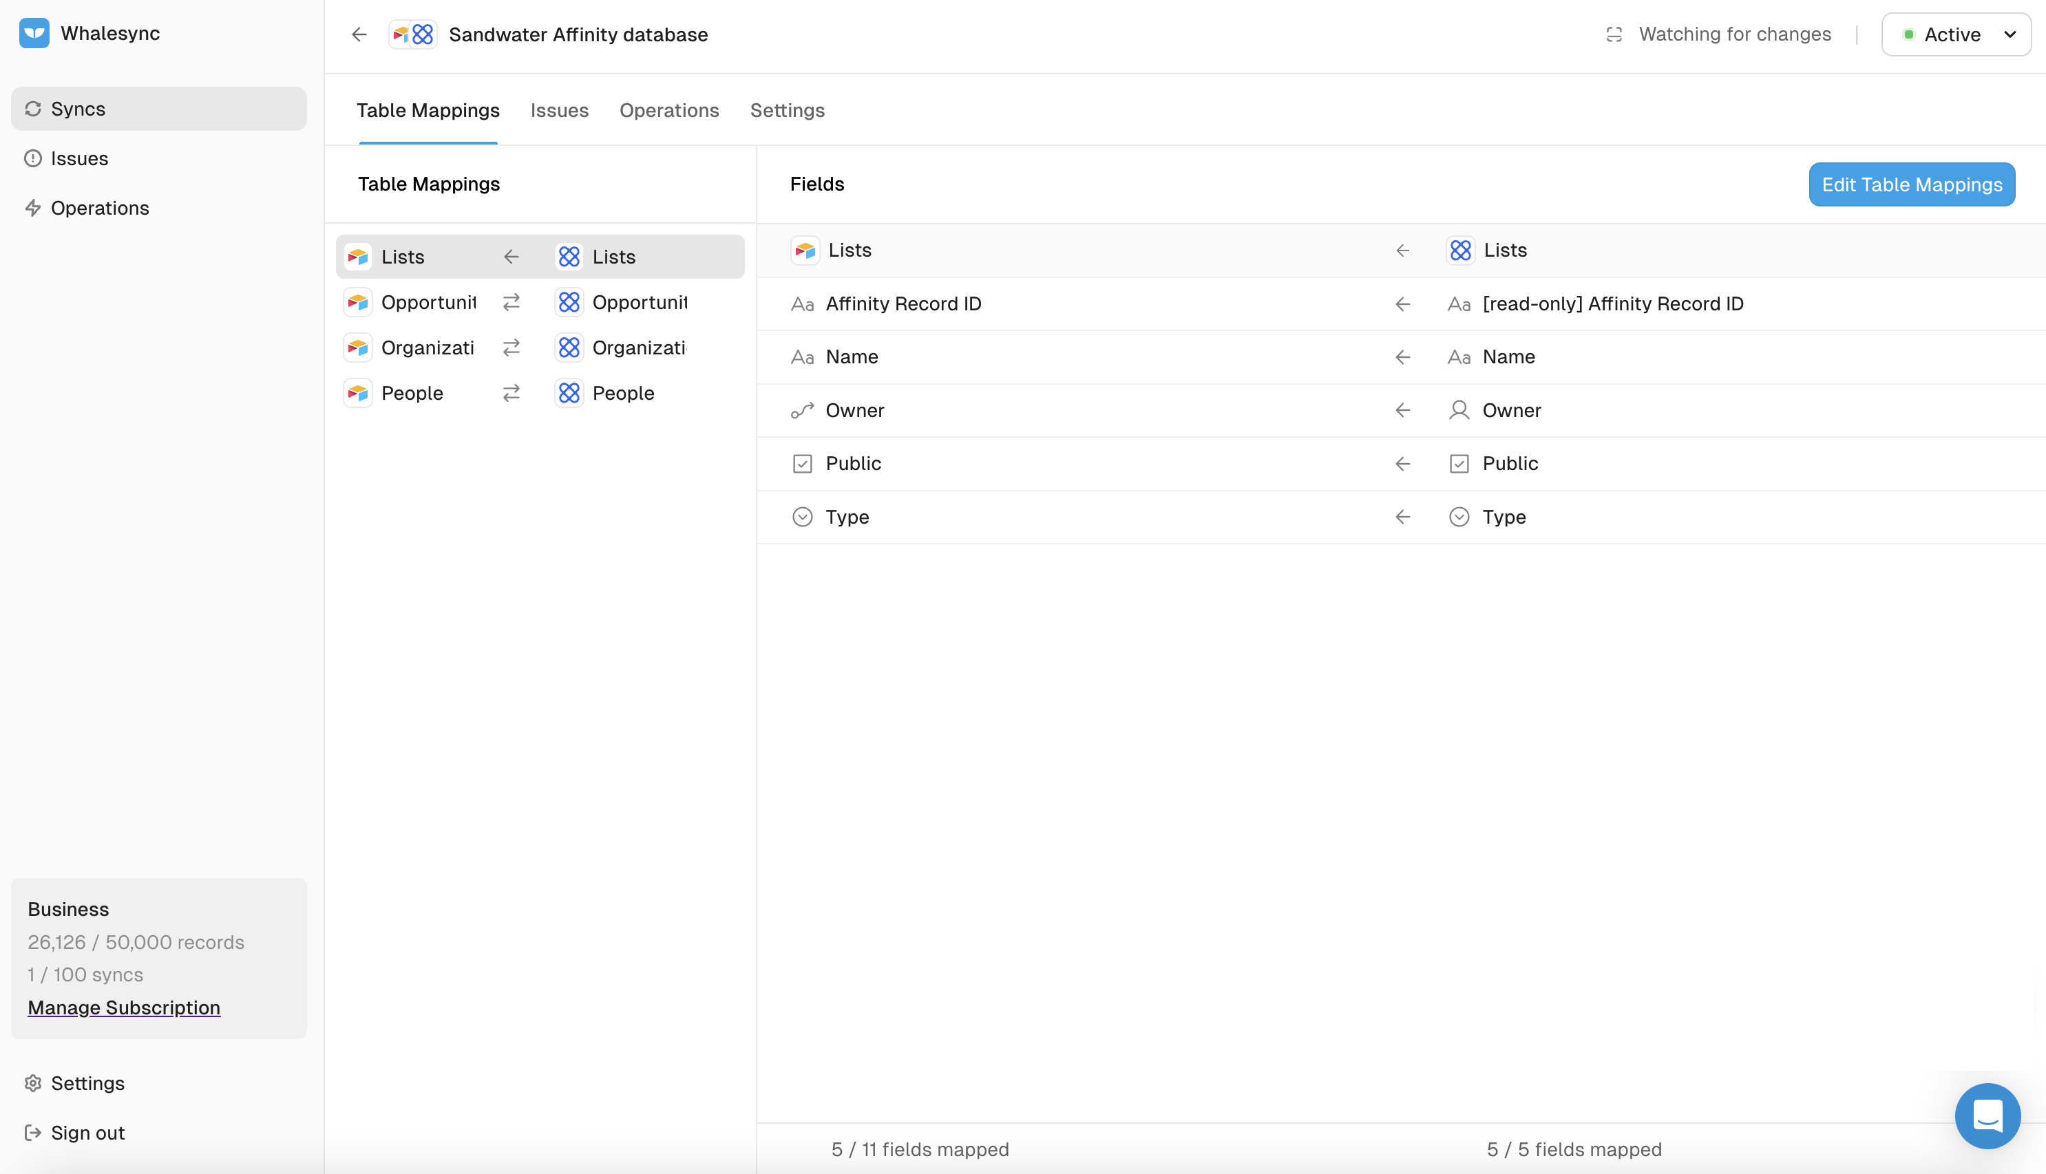Click the Watching for changes status text
Image resolution: width=2046 pixels, height=1174 pixels.
(x=1735, y=34)
